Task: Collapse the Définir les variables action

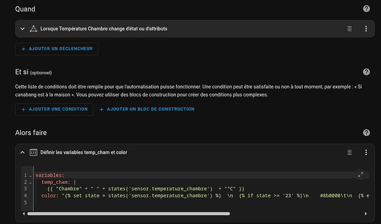Action: pos(22,152)
